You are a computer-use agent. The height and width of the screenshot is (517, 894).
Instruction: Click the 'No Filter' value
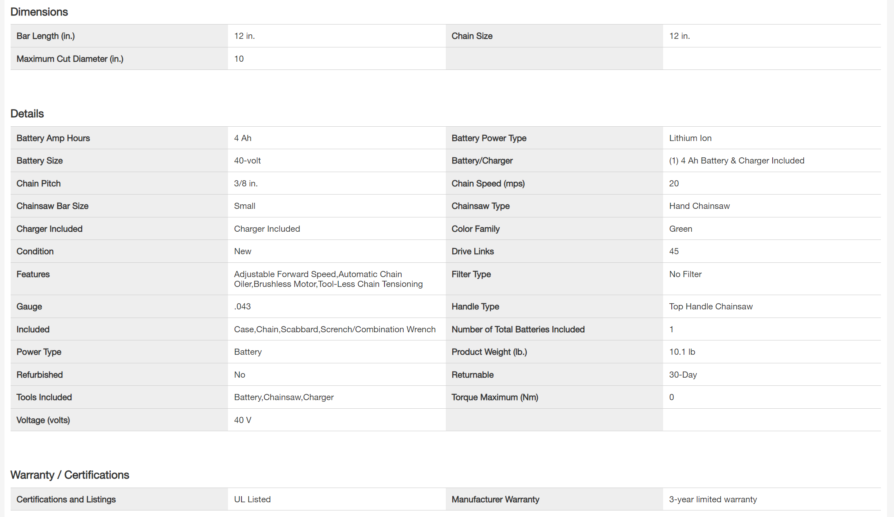685,274
